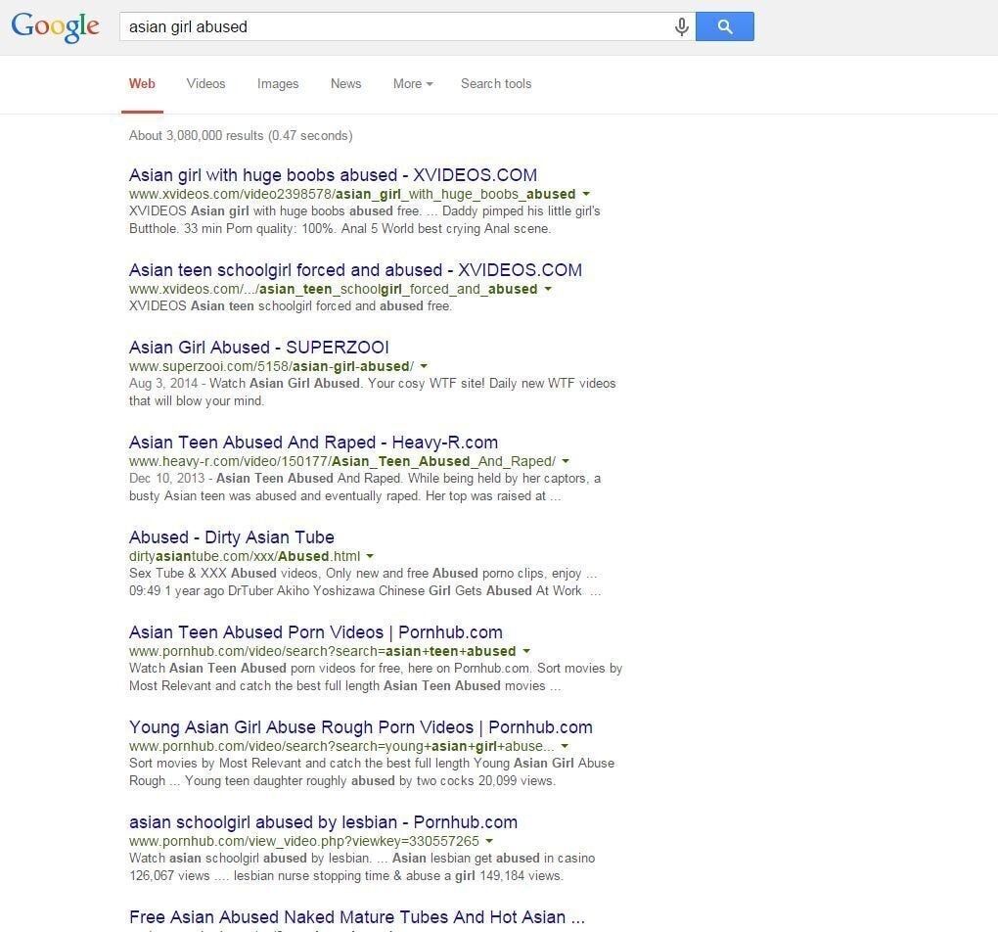The image size is (998, 932).
Task: Expand the arrow beside the dirtyasiantube.com URL
Action: click(370, 556)
